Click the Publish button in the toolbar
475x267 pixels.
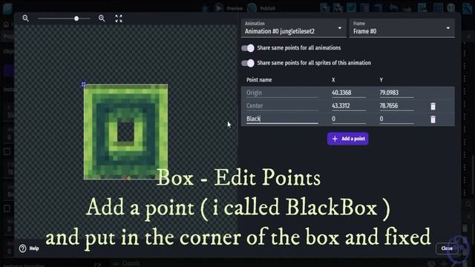point(262,8)
